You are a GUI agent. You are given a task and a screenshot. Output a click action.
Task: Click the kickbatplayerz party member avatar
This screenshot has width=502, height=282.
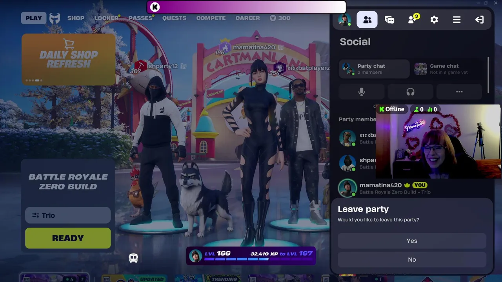(347, 138)
